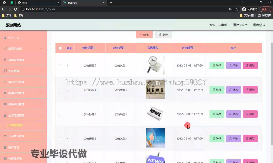Click the 轮播图信息 icon in sidebar
This screenshot has width=273, height=163.
coord(5,158)
